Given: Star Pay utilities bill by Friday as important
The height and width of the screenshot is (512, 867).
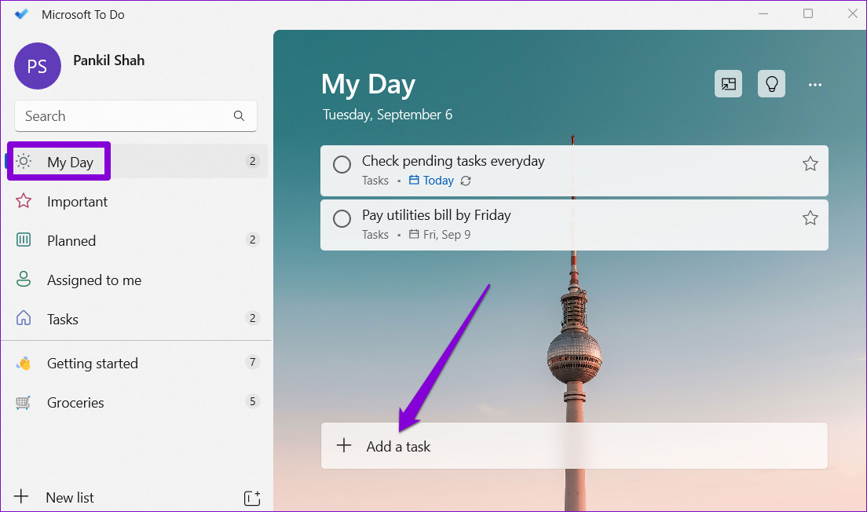Looking at the screenshot, I should click(810, 218).
